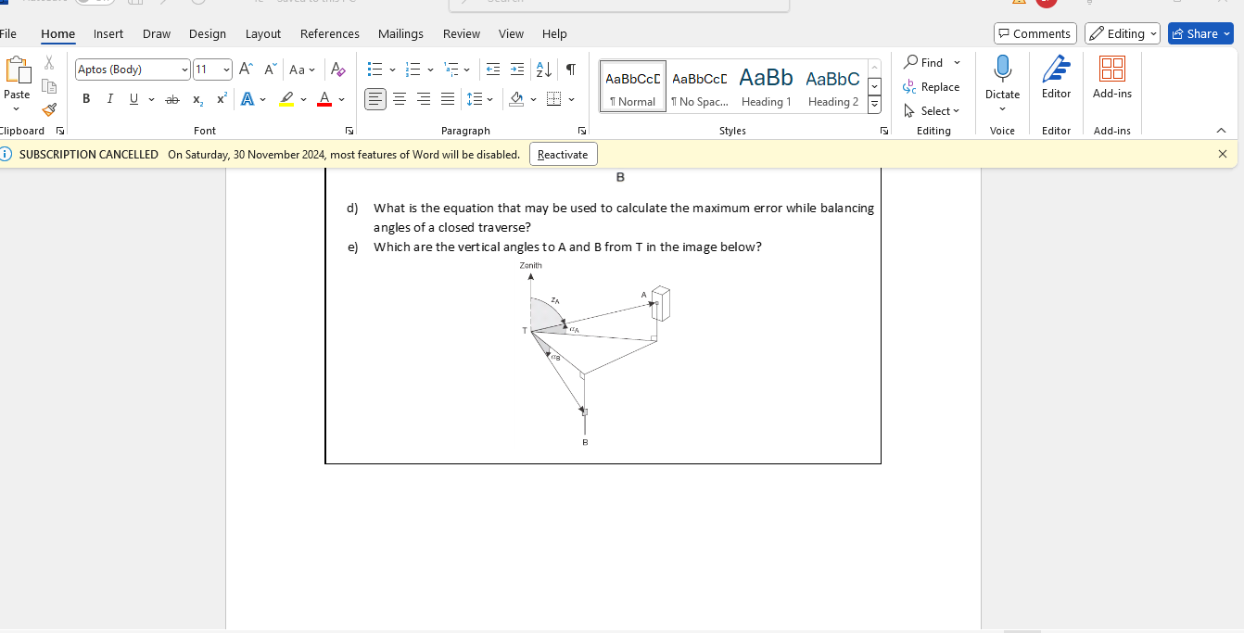Apply subscript formatting
The height and width of the screenshot is (633, 1244).
197,99
